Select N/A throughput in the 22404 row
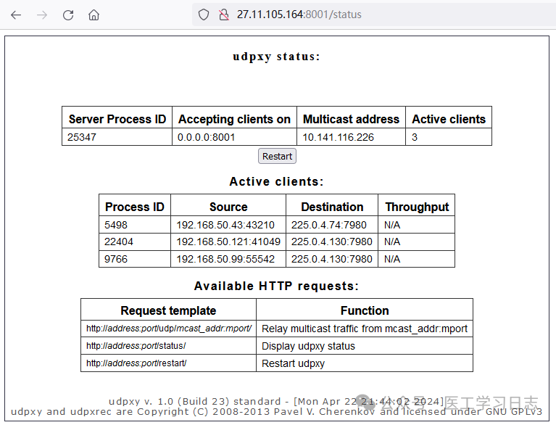Viewport: 556px width, 425px height. pos(392,242)
